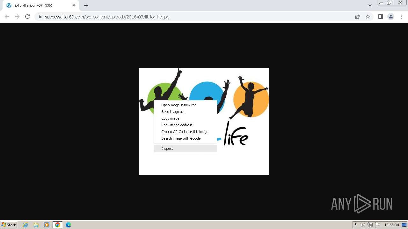Open File Explorer folder in taskbar
Viewport: 408px width, 229px height.
click(36, 225)
